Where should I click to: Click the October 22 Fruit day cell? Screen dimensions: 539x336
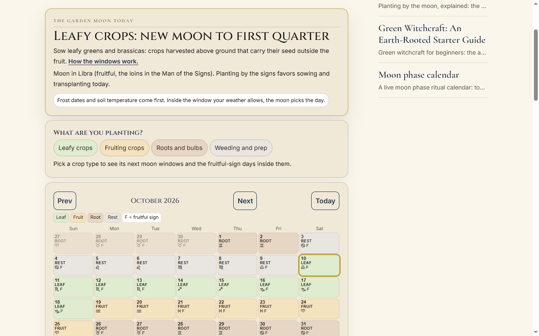[x=237, y=309]
